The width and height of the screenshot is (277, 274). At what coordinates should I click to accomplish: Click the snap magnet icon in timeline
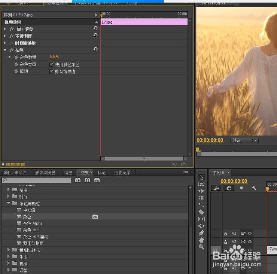[x=229, y=188]
